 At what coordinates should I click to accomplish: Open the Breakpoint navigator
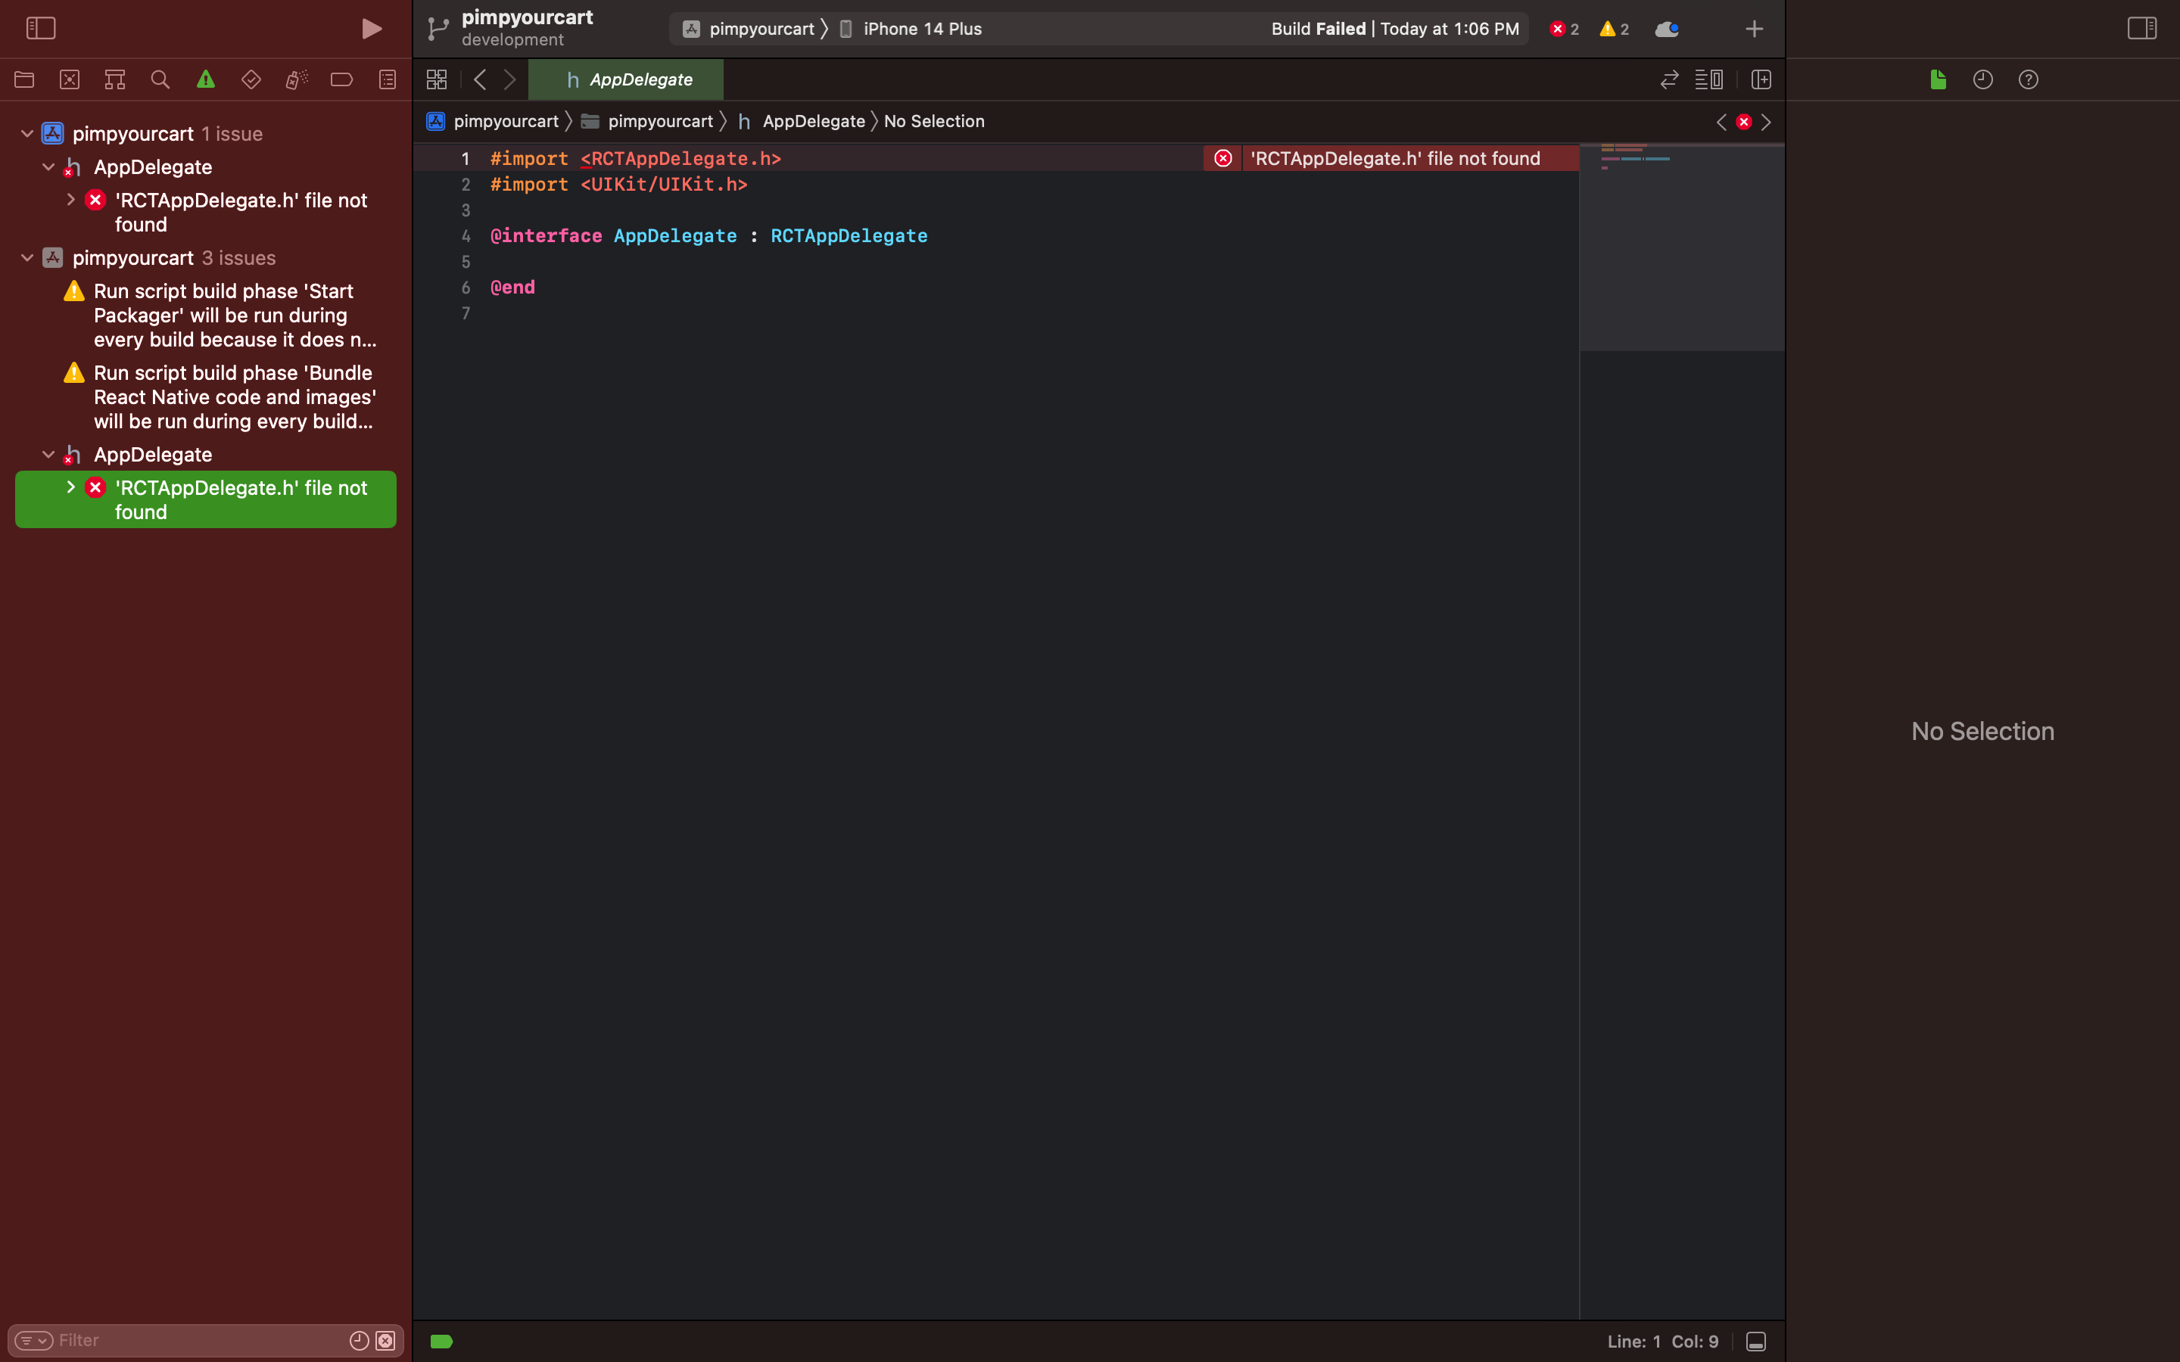[x=341, y=79]
